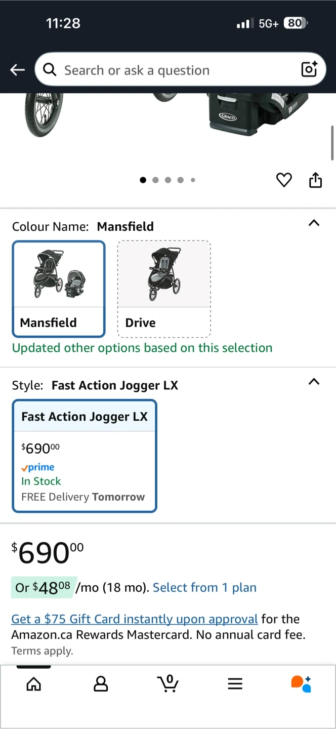Tap the search magnifier icon
Viewport: 336px width, 729px height.
[x=50, y=70]
